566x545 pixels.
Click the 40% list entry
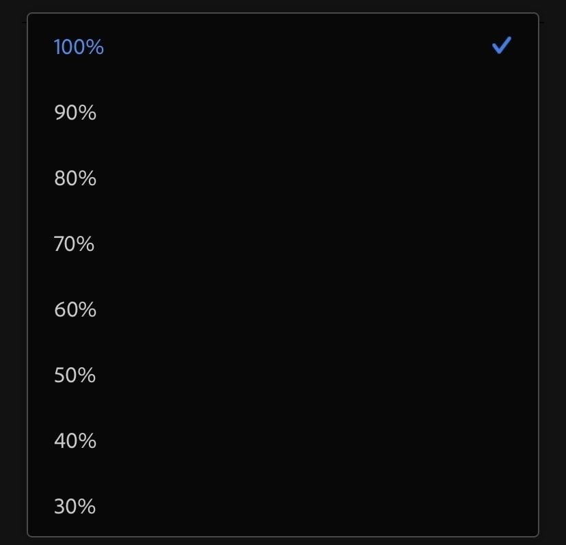point(282,441)
